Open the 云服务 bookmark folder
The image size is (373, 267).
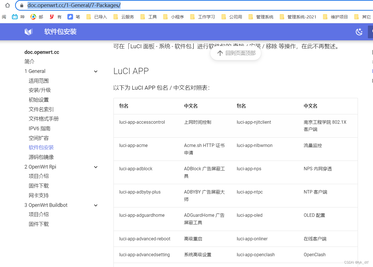tap(124, 17)
